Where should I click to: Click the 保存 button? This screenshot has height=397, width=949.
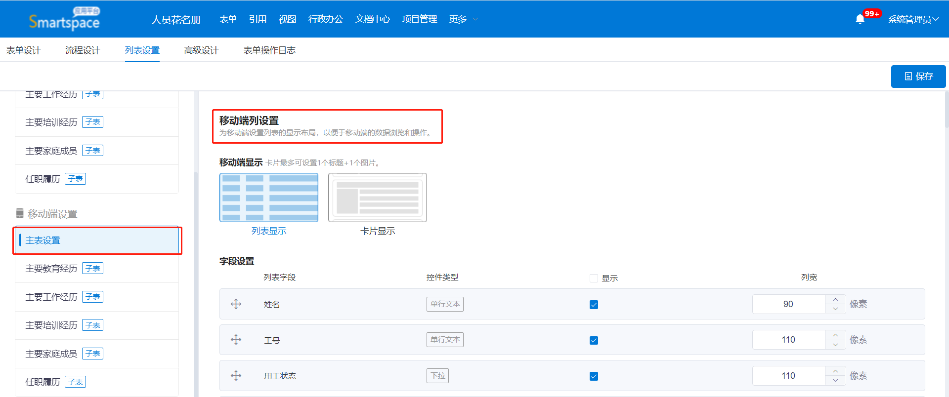[x=918, y=76]
